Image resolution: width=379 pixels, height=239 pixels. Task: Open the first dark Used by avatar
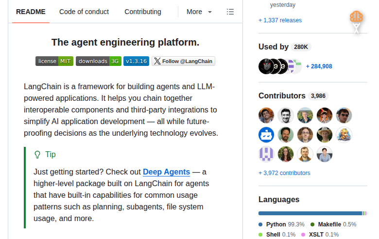click(266, 66)
